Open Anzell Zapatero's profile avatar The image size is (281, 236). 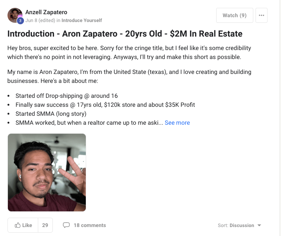[x=15, y=15]
